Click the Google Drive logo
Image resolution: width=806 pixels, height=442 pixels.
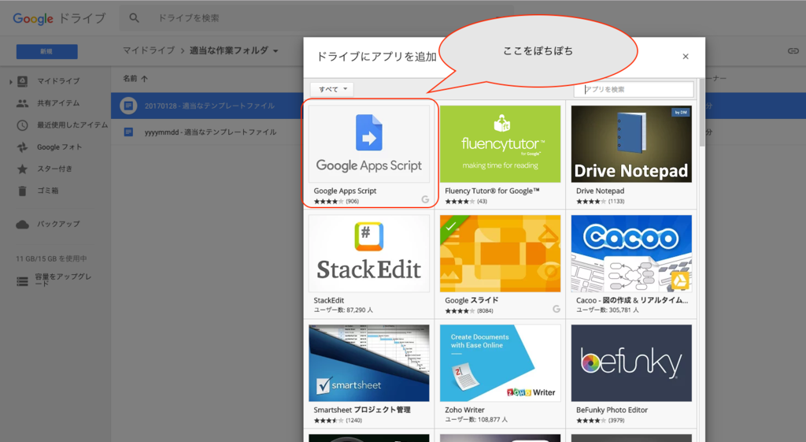pos(59,19)
